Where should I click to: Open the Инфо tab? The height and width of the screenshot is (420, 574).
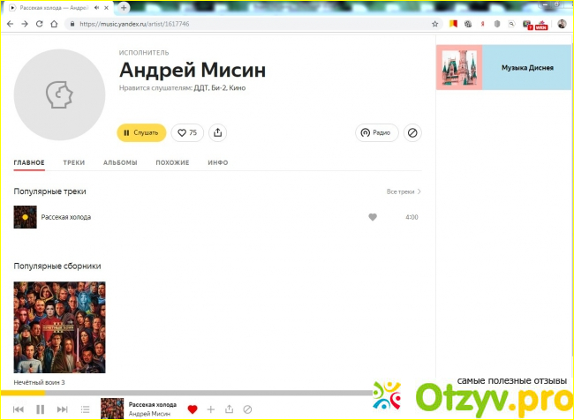coord(218,163)
